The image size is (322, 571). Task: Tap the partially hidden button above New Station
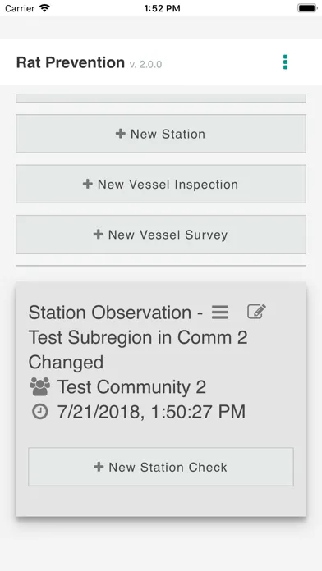tap(161, 98)
